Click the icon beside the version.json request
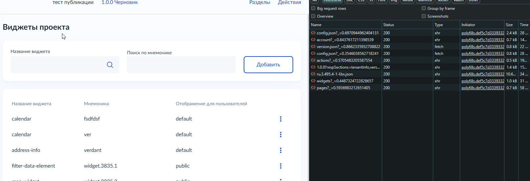 pyautogui.click(x=313, y=46)
